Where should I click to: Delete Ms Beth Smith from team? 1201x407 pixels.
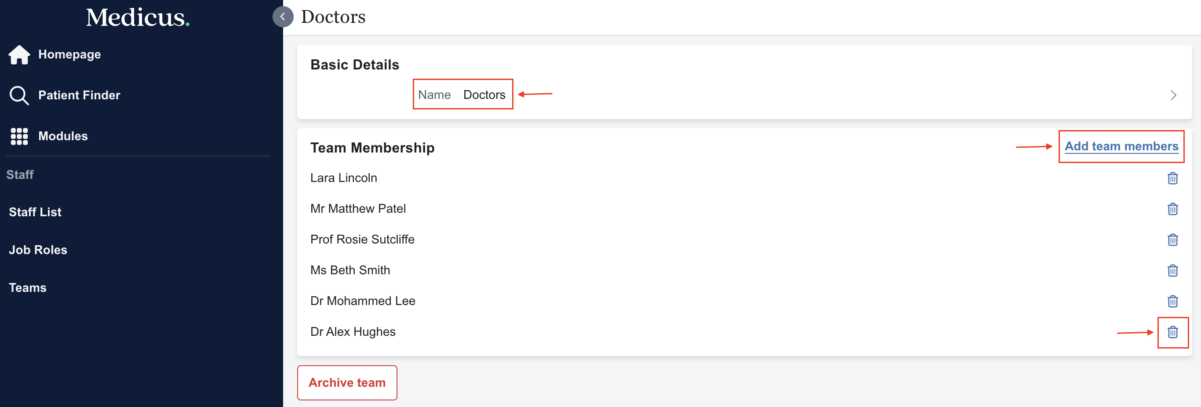pos(1172,270)
